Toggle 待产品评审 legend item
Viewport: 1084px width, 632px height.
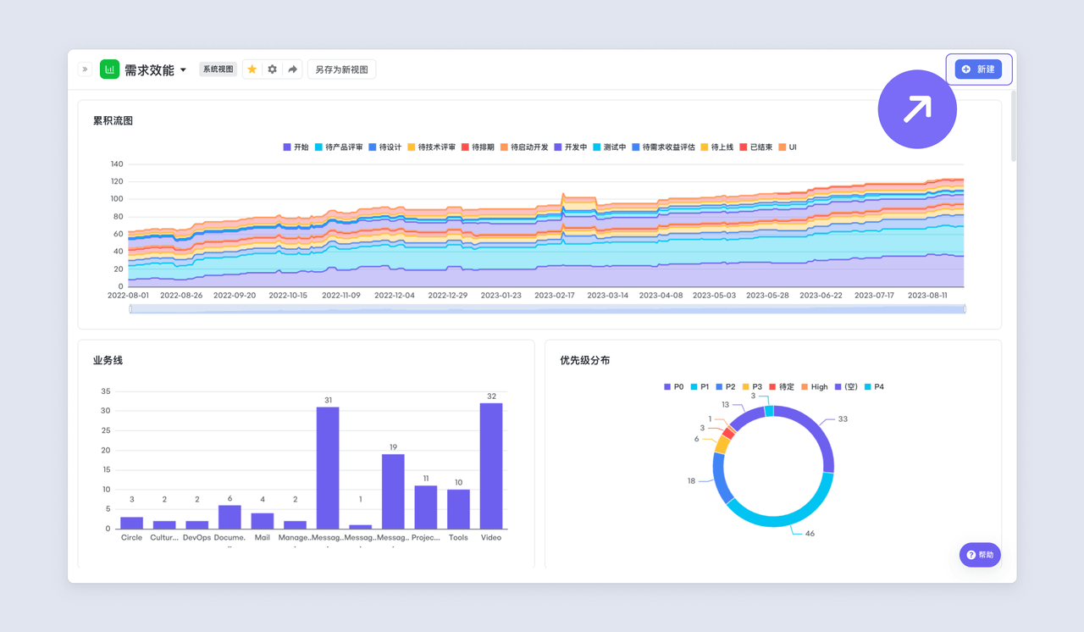[x=339, y=147]
